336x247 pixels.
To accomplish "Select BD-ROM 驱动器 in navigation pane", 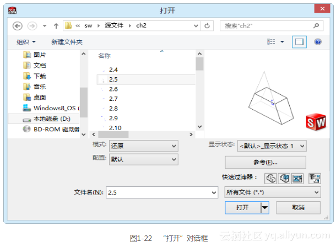I will click(x=51, y=129).
